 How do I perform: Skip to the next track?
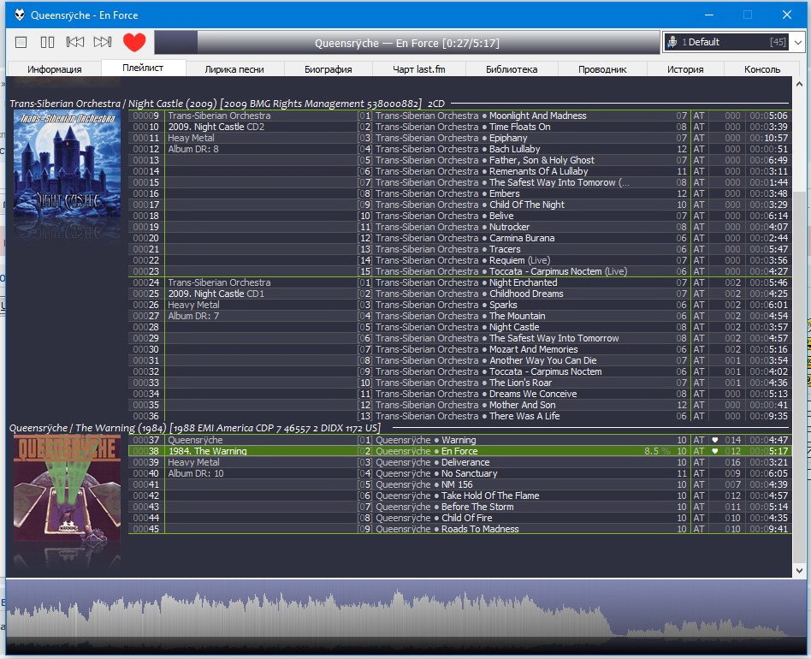103,42
